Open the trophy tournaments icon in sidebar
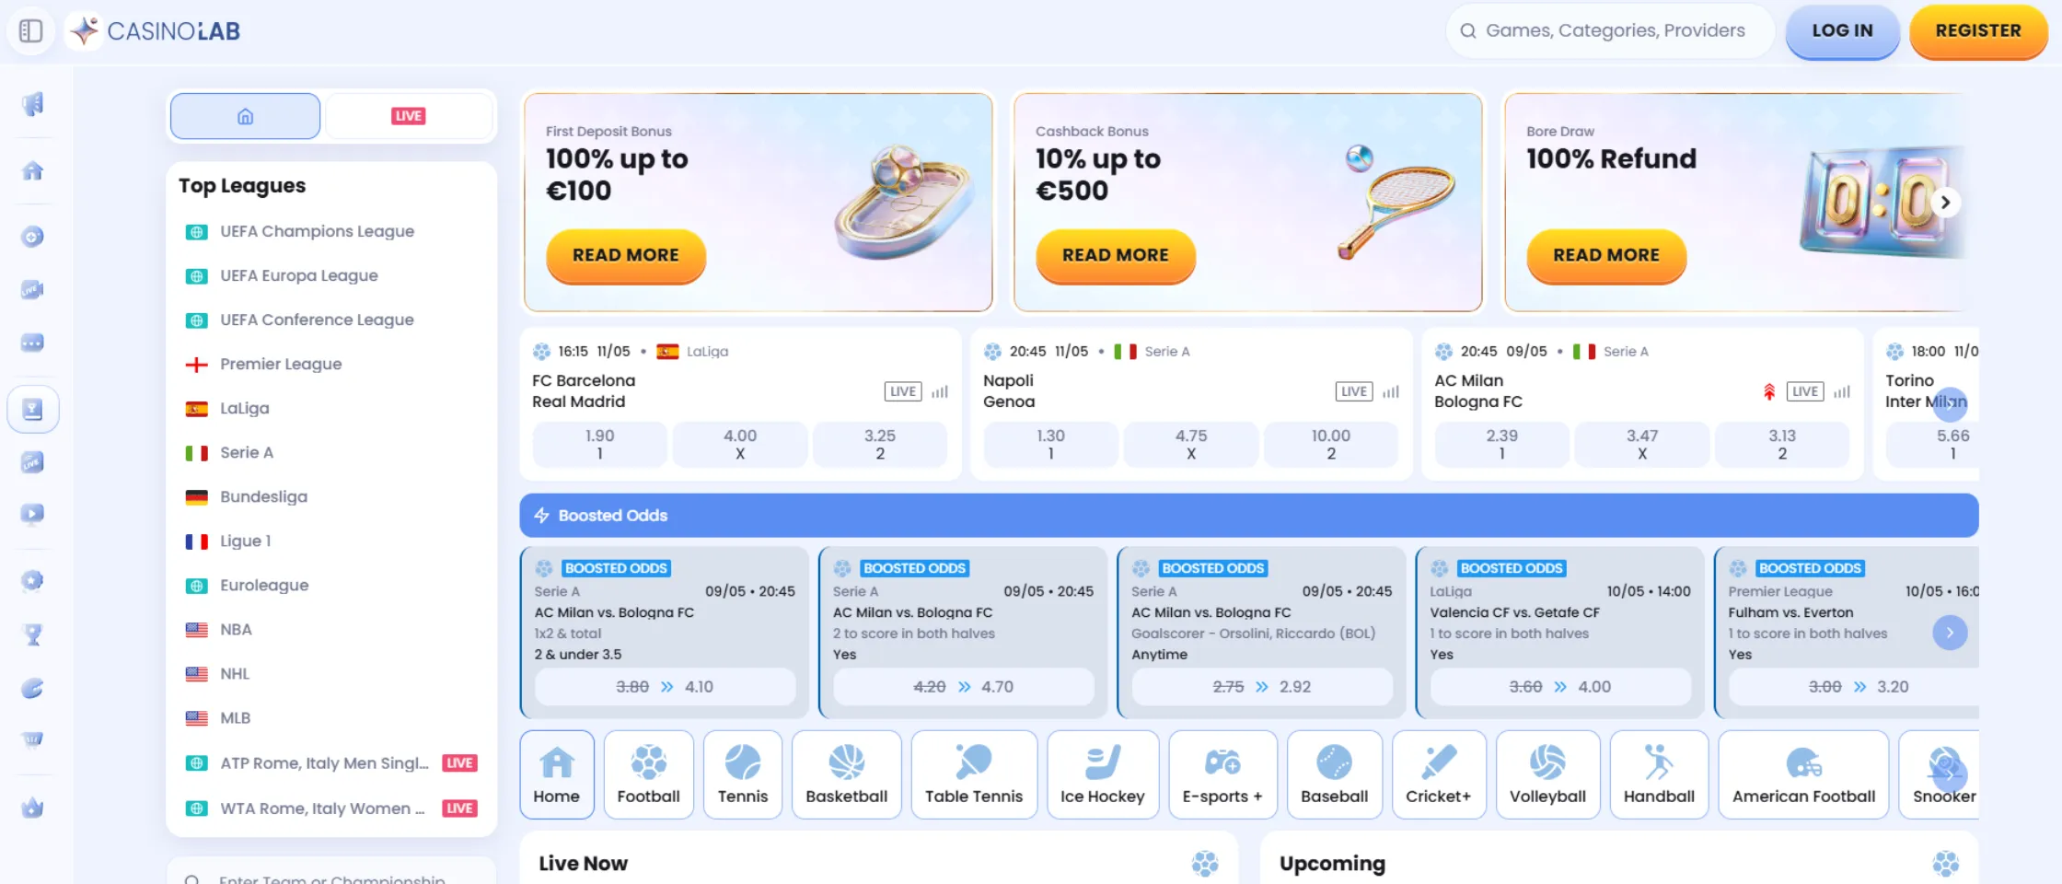The image size is (2062, 884). pyautogui.click(x=33, y=634)
